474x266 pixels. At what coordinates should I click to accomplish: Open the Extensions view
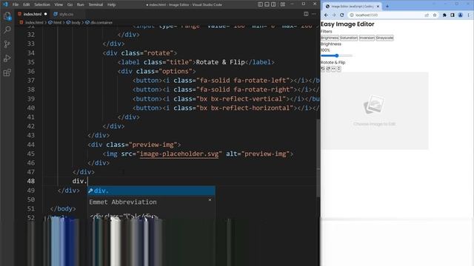click(x=7, y=72)
